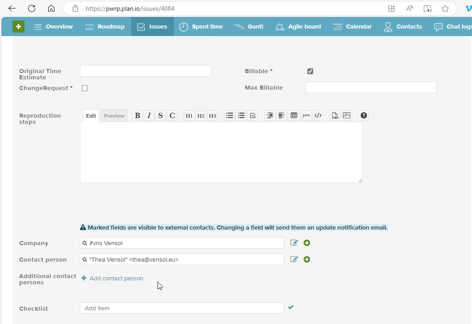This screenshot has width=472, height=324.
Task: Edit the Contact person pencil icon
Action: pyautogui.click(x=294, y=259)
